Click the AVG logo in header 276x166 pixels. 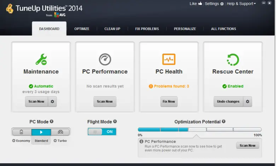(60, 15)
